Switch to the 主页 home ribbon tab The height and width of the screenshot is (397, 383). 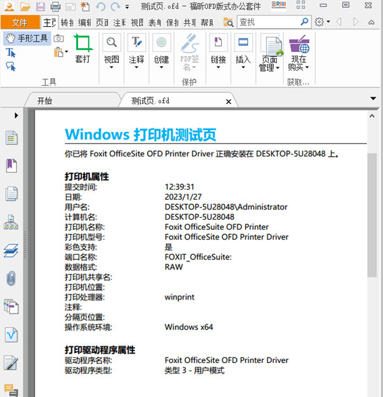click(x=49, y=22)
